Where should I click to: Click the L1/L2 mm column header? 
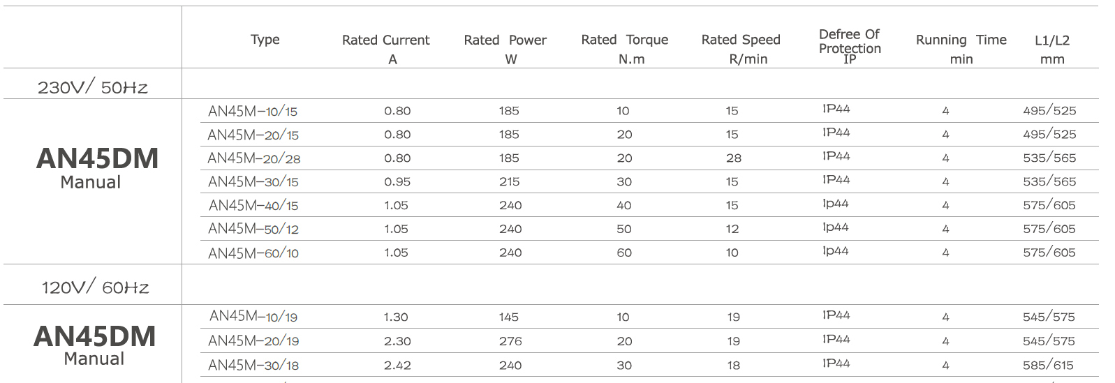coord(1052,49)
